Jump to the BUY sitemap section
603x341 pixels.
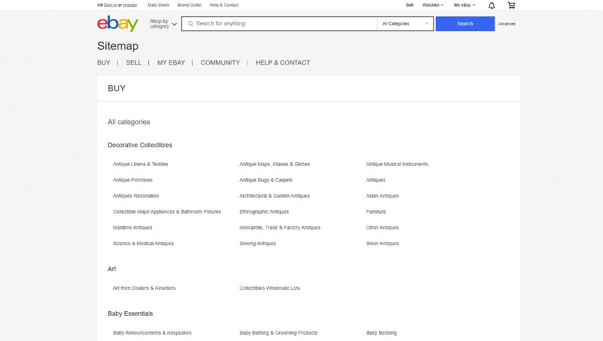pos(104,62)
